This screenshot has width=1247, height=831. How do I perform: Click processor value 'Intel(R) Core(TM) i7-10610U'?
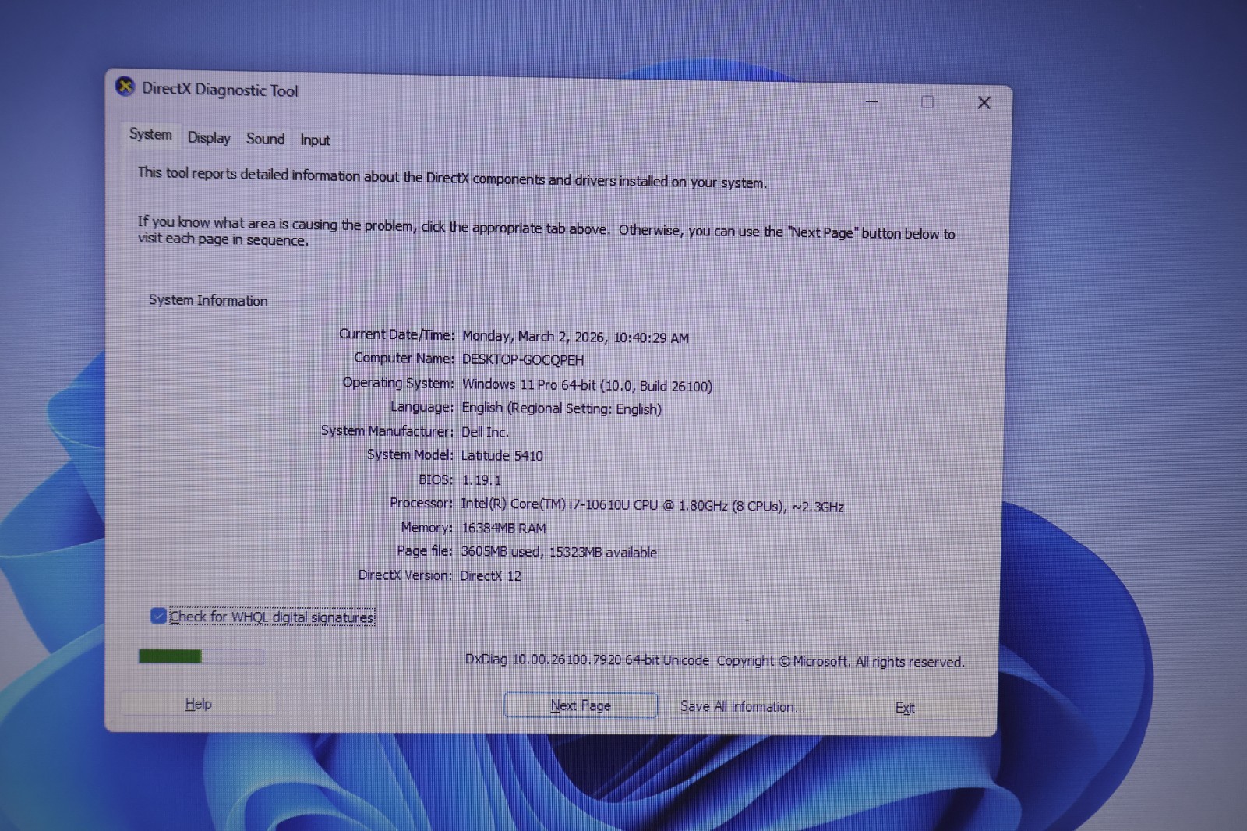click(545, 504)
